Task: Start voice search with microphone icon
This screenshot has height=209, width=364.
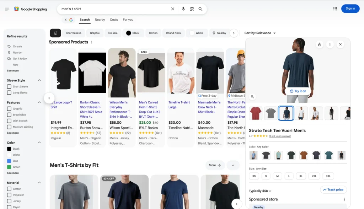Action: [x=183, y=9]
